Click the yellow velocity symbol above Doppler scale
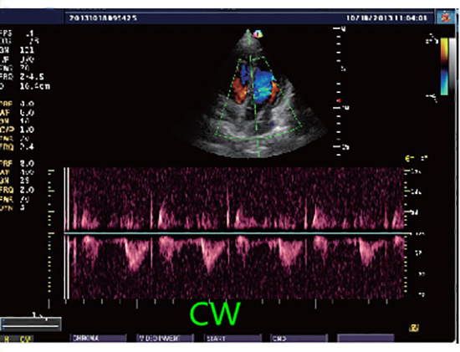The height and width of the screenshot is (352, 460). point(409,159)
